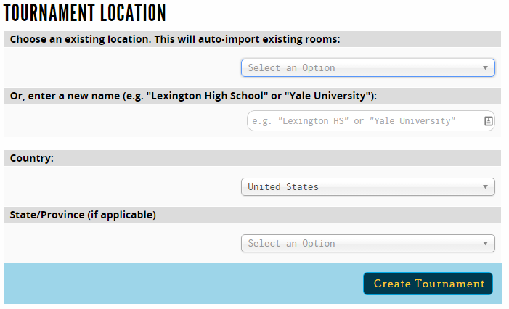Viewport: 509px width, 309px height.
Task: Click the "Country:" label
Action: (32, 158)
